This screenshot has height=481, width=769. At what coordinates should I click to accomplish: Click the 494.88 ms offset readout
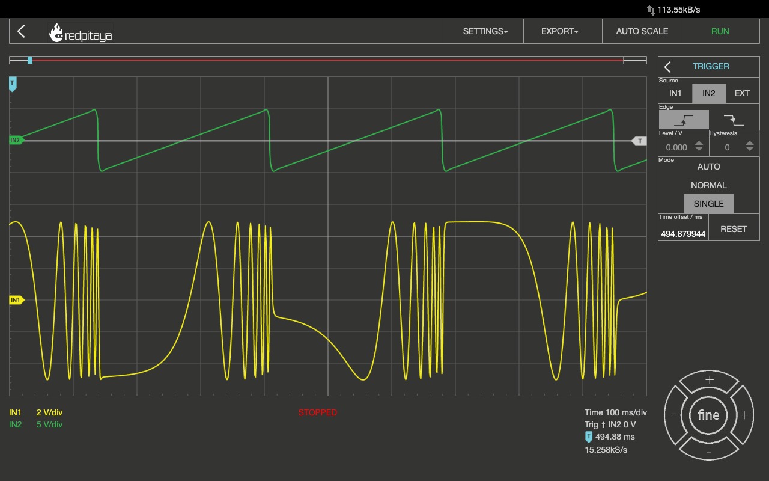click(610, 437)
